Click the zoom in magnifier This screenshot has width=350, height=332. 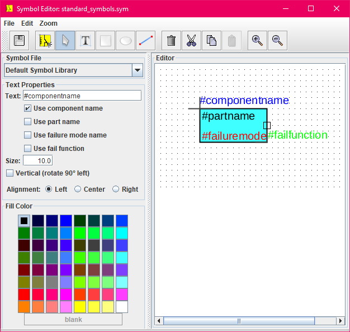point(257,41)
